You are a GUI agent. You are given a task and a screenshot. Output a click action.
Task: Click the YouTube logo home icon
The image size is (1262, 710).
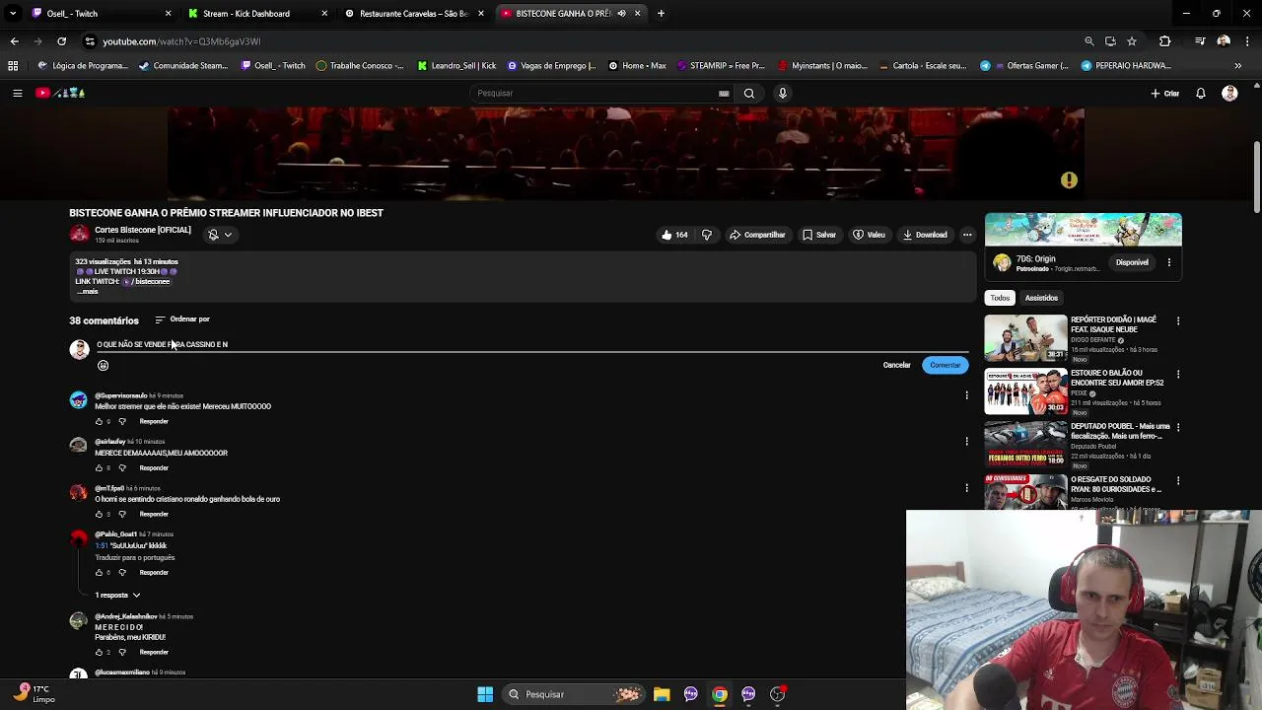pyautogui.click(x=60, y=93)
